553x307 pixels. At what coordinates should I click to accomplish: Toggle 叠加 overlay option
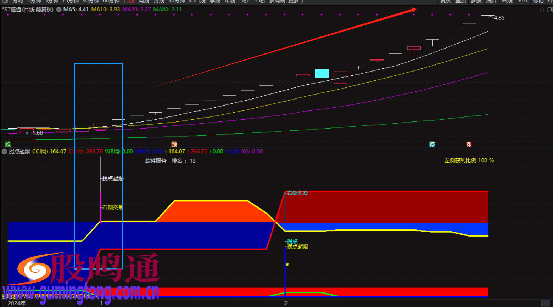tap(460, 1)
